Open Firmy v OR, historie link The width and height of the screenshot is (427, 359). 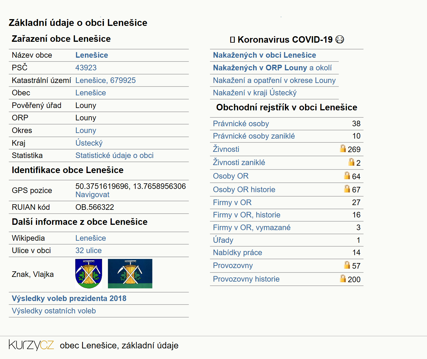[x=247, y=215]
